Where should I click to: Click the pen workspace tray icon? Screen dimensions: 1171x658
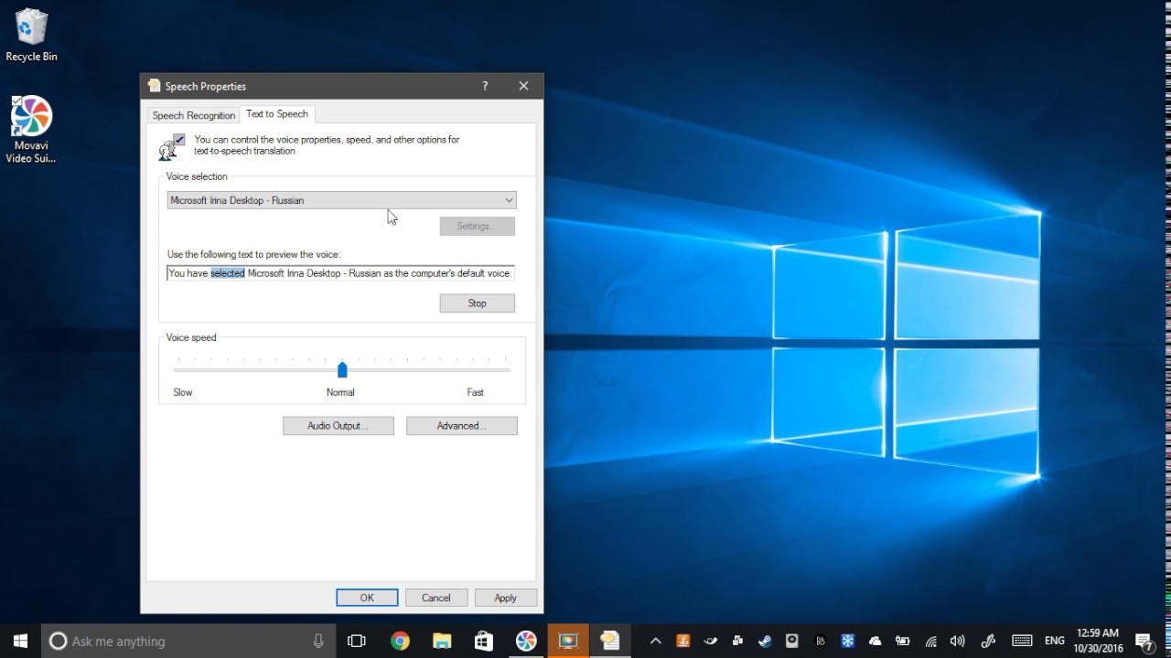click(x=988, y=641)
